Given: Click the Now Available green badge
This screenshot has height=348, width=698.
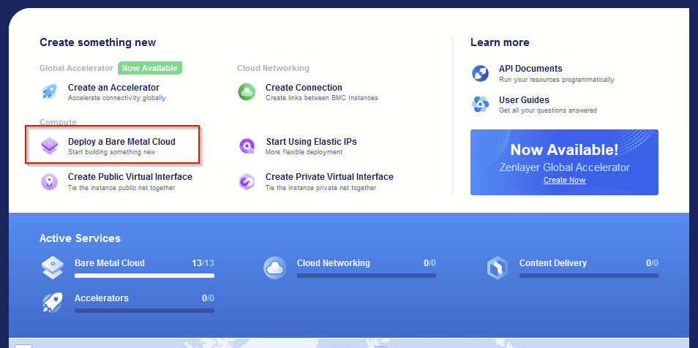Looking at the screenshot, I should [x=149, y=68].
